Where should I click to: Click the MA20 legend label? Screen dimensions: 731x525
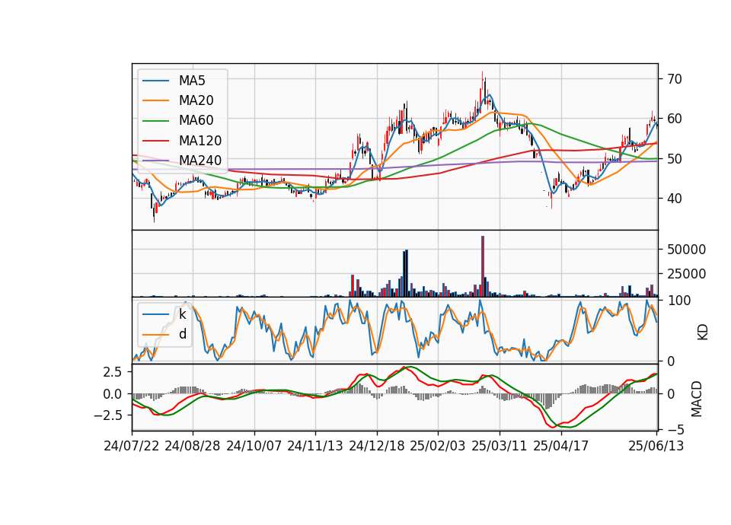pyautogui.click(x=196, y=100)
